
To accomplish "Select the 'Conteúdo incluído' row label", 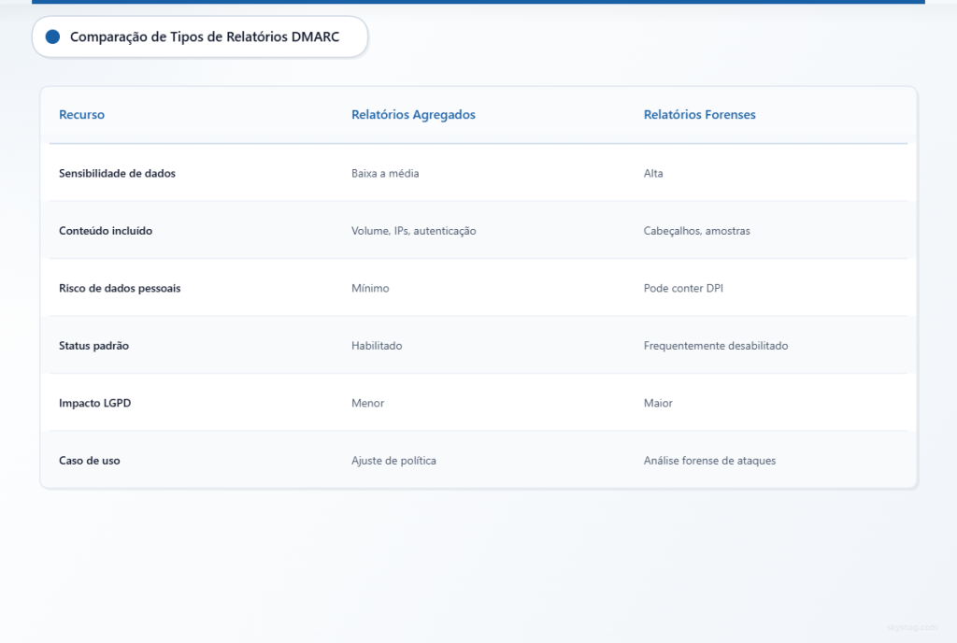I will coord(106,231).
